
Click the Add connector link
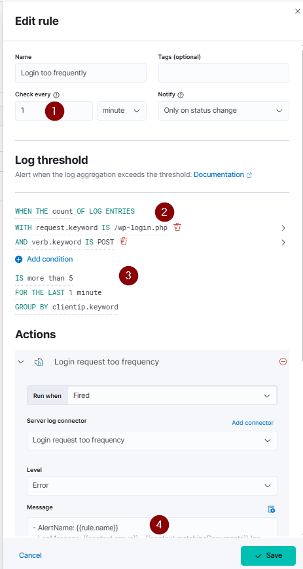(253, 423)
